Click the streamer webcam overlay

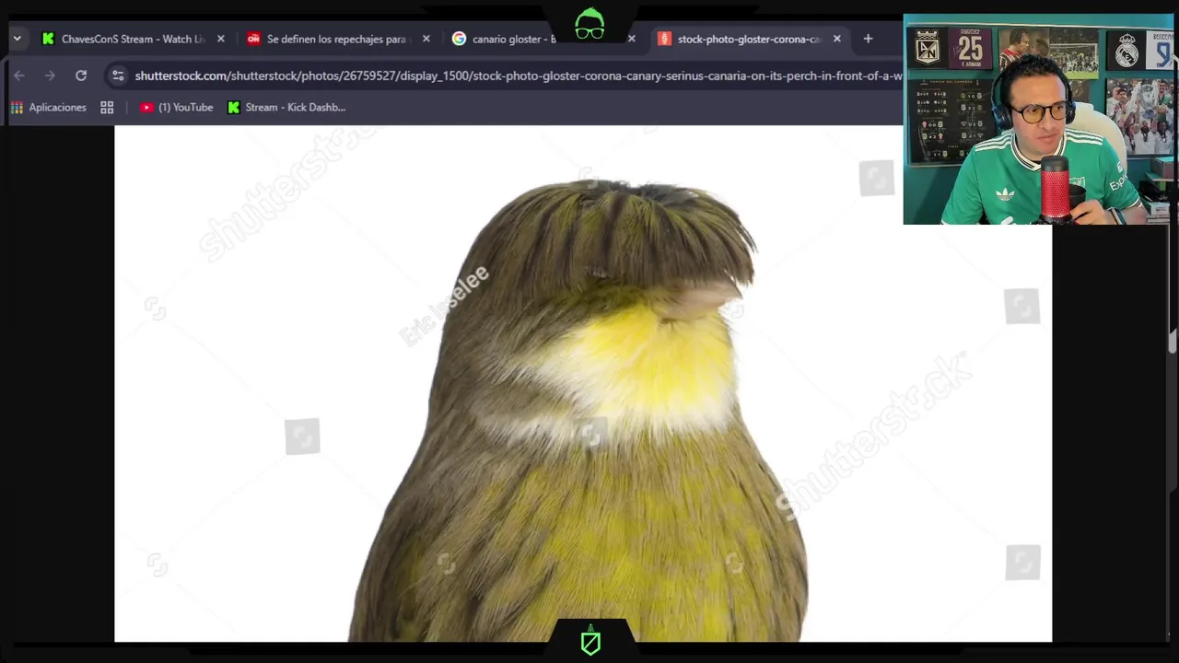(x=1038, y=120)
